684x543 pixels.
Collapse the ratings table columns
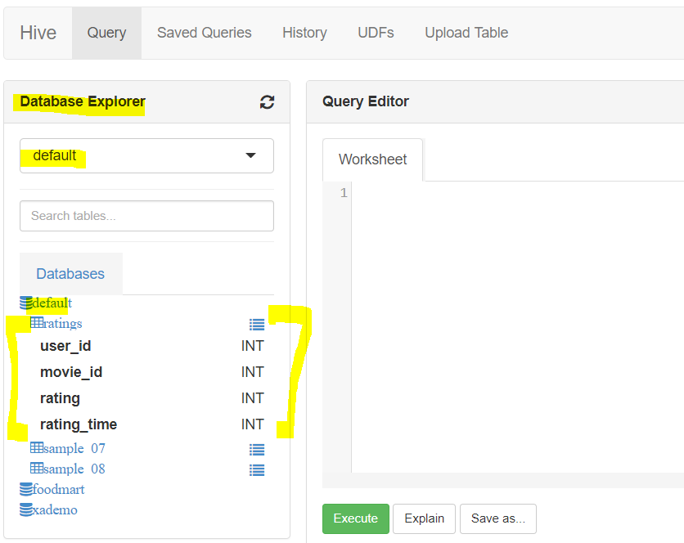[63, 324]
